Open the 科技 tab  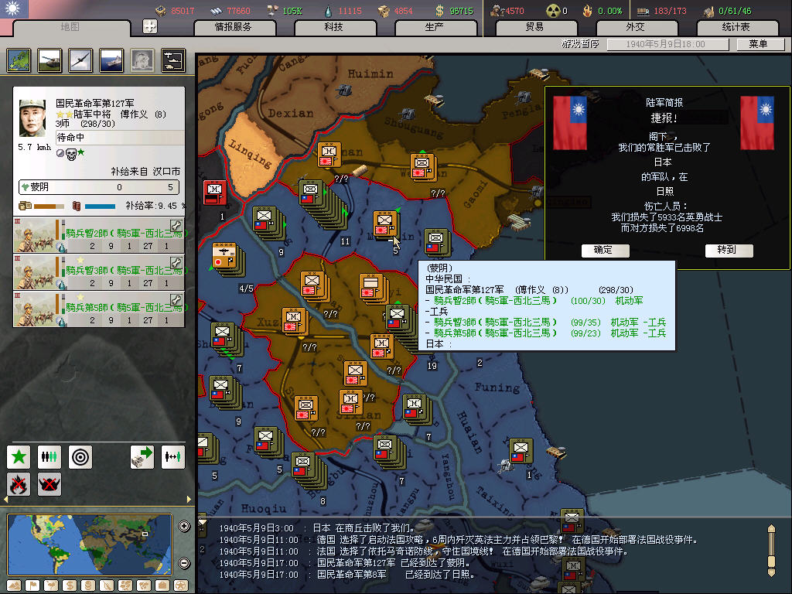pyautogui.click(x=334, y=27)
